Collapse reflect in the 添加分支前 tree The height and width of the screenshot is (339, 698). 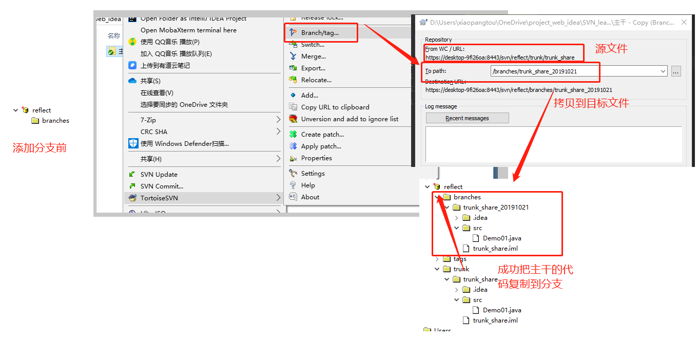pyautogui.click(x=15, y=110)
